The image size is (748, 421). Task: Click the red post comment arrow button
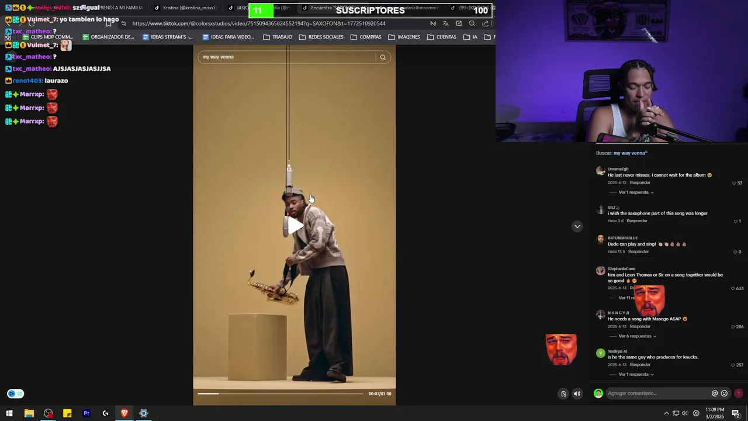[739, 394]
